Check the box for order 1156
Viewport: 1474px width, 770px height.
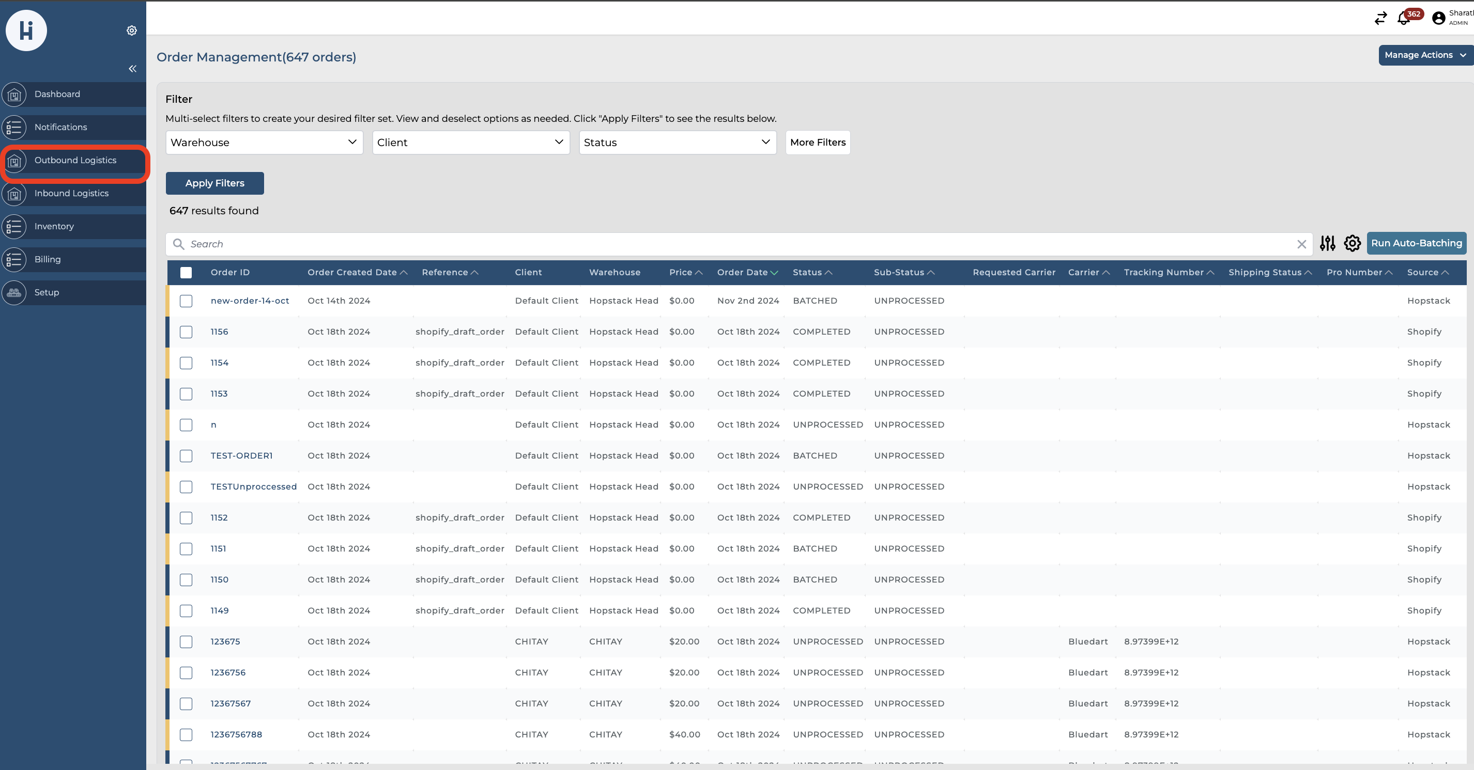(186, 332)
